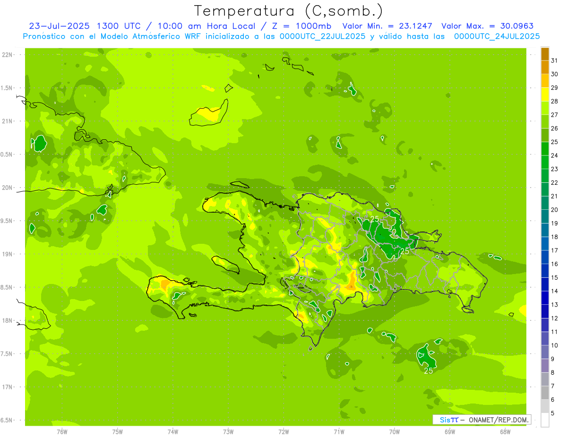The image size is (567, 438).
Task: Click the "22N" latitude label
Action: click(x=8, y=54)
